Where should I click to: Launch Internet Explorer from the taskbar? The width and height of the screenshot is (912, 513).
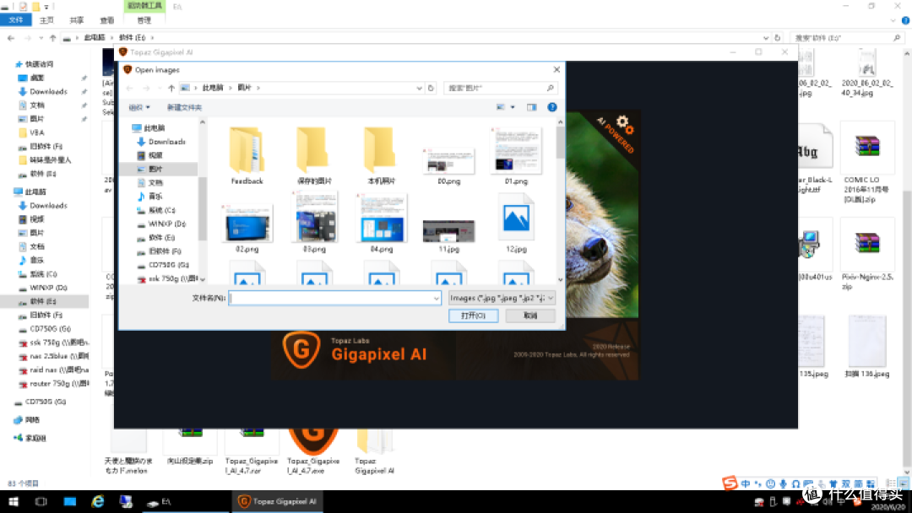click(98, 501)
